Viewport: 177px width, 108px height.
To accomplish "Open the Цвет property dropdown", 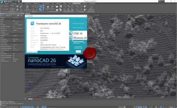I will tap(18, 23).
